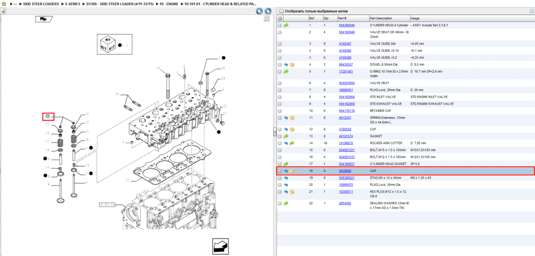The width and height of the screenshot is (535, 256).
Task: Click the KIT box symbol in diagram
Action: coord(107,45)
